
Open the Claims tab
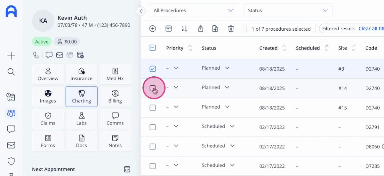pos(48,119)
